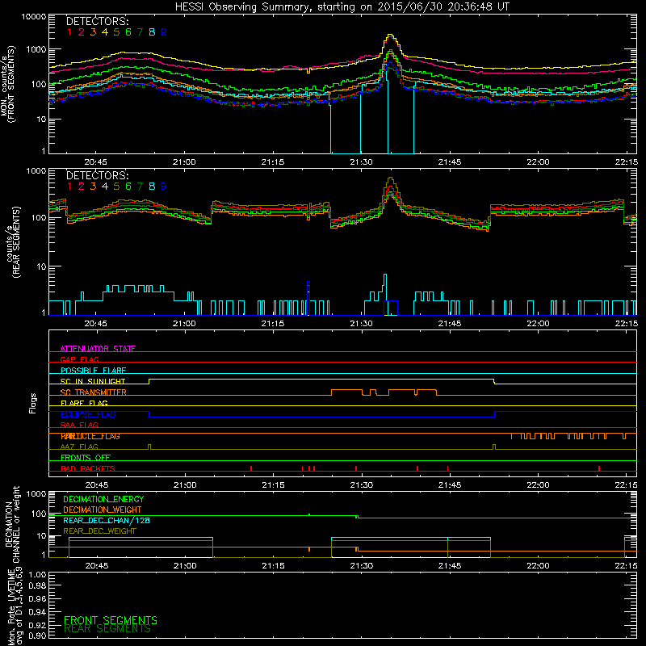
Task: Click the vertical Flags axis title
Action: click(33, 403)
